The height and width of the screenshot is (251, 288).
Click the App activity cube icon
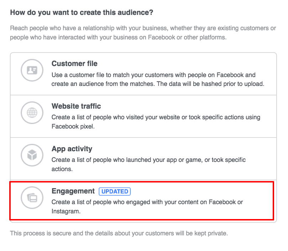[32, 155]
